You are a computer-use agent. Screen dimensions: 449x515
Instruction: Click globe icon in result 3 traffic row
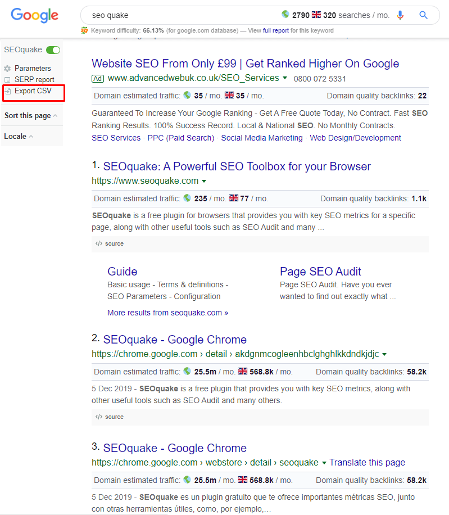[187, 480]
